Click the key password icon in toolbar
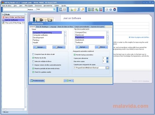The image size is (155, 115). (83, 10)
